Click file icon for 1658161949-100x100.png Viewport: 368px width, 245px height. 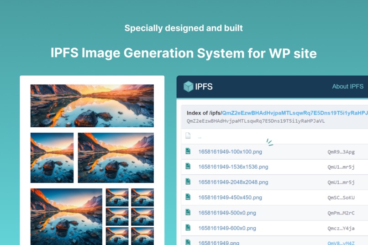[x=188, y=151]
